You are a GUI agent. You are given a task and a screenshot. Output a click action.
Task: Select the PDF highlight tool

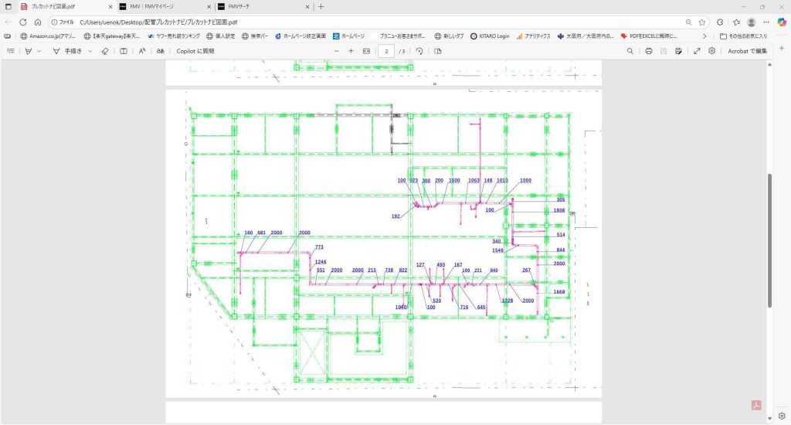[x=29, y=51]
